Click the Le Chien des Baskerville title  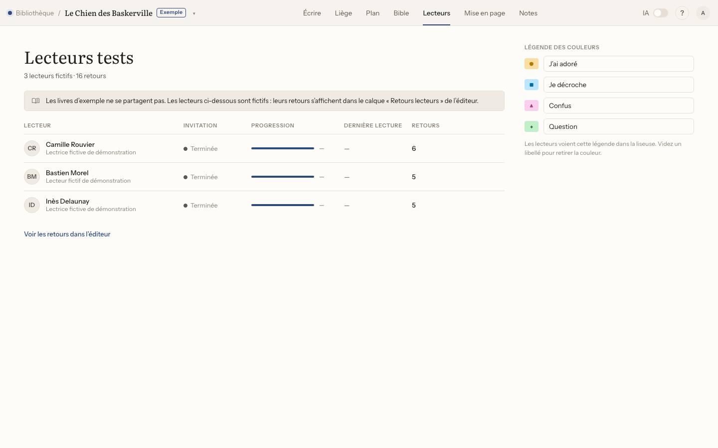tap(109, 13)
